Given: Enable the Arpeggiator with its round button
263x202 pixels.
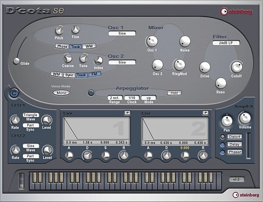Looking at the screenshot, I should pyautogui.click(x=91, y=93).
